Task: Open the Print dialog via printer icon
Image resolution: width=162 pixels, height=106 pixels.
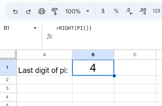Action: pos(42,11)
